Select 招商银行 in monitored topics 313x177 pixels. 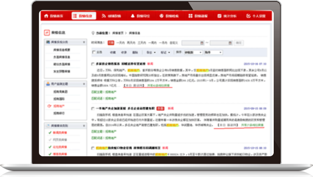click(59, 114)
